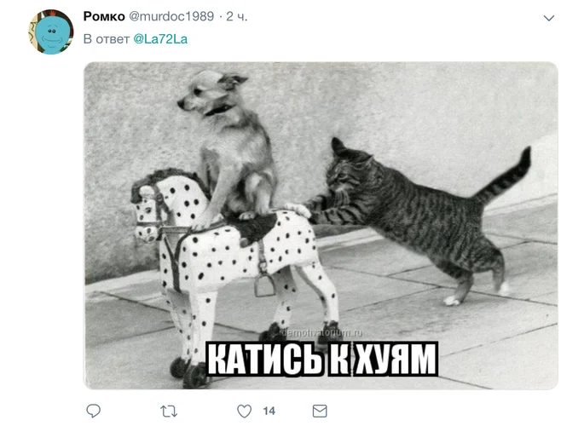Click the @murdoc1989 handle
The image size is (584, 426).
pos(171,16)
